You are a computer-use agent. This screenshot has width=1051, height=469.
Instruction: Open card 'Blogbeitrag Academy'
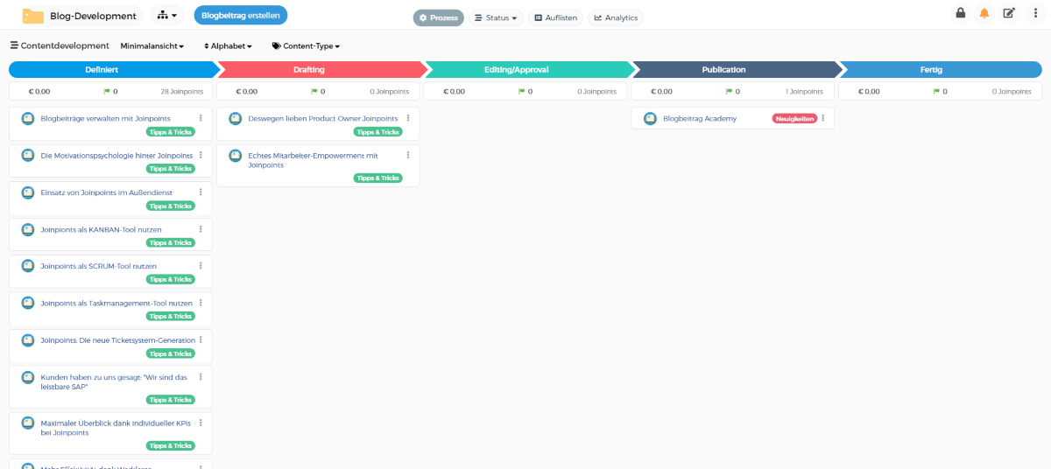pyautogui.click(x=700, y=118)
